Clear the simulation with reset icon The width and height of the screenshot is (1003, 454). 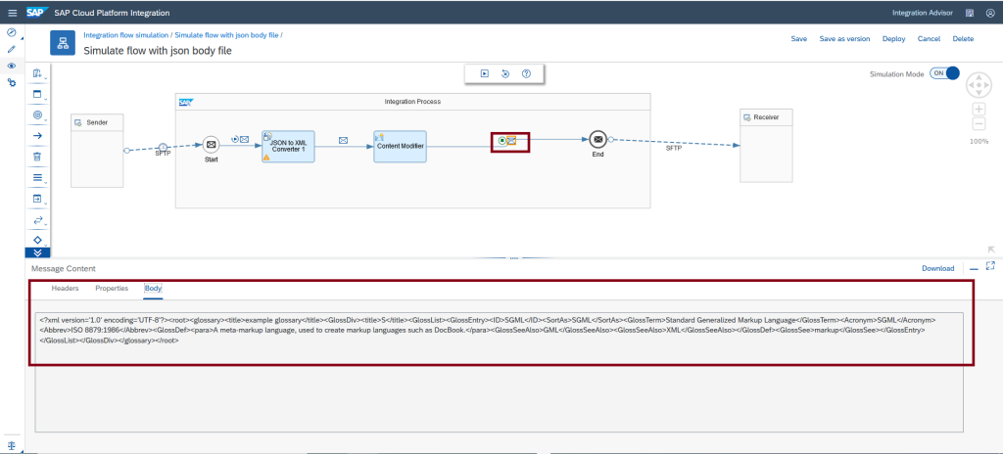pyautogui.click(x=505, y=73)
